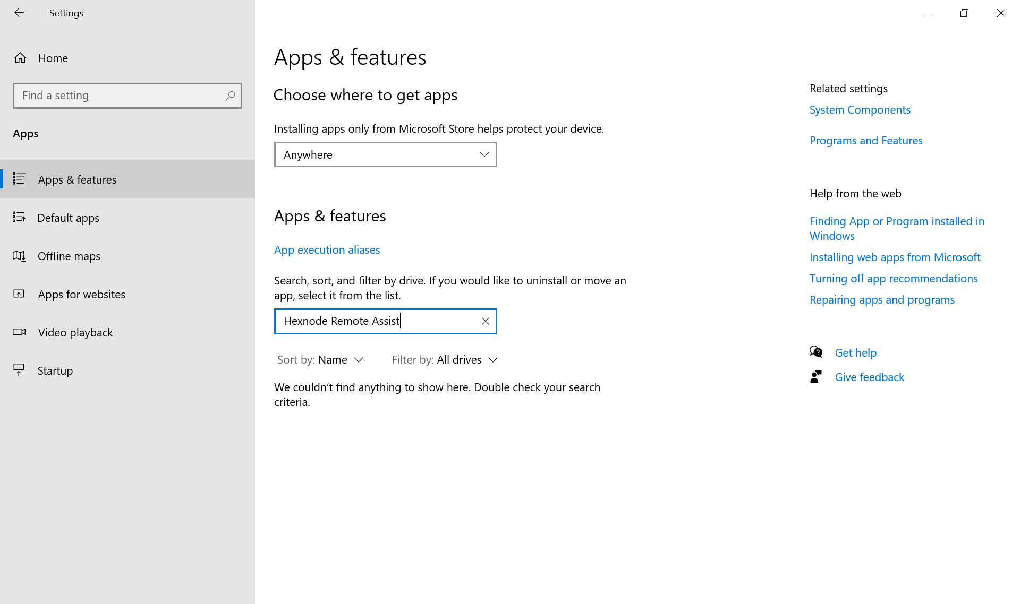
Task: Click the Apps & features sidebar icon
Action: pos(19,179)
